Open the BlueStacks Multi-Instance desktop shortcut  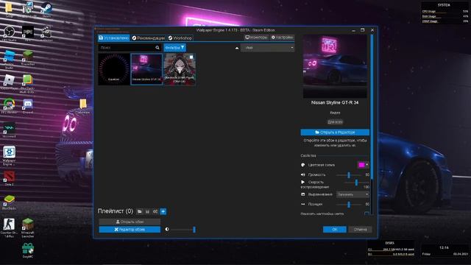point(27,83)
